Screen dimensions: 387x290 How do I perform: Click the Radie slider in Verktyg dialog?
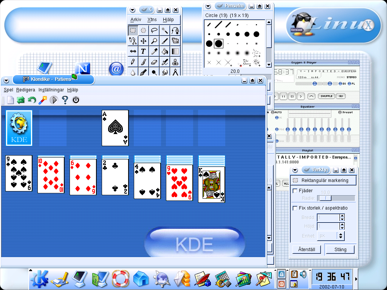[336, 198]
